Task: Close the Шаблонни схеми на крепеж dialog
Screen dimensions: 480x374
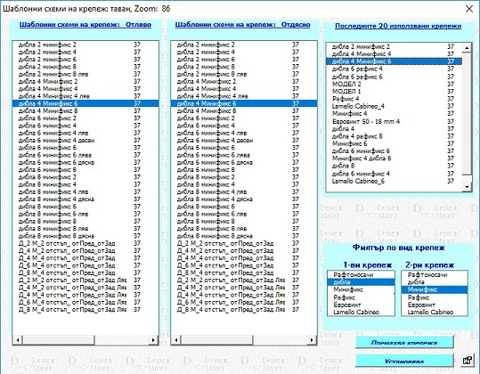Action: [x=468, y=9]
